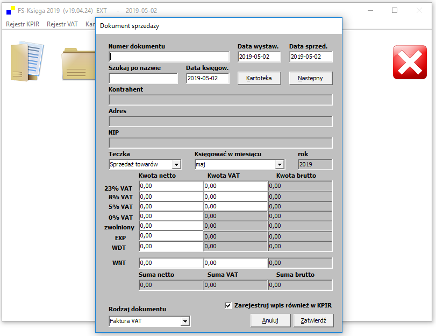Open the partially hidden Kar... menu
The height and width of the screenshot is (336, 436).
tap(90, 24)
